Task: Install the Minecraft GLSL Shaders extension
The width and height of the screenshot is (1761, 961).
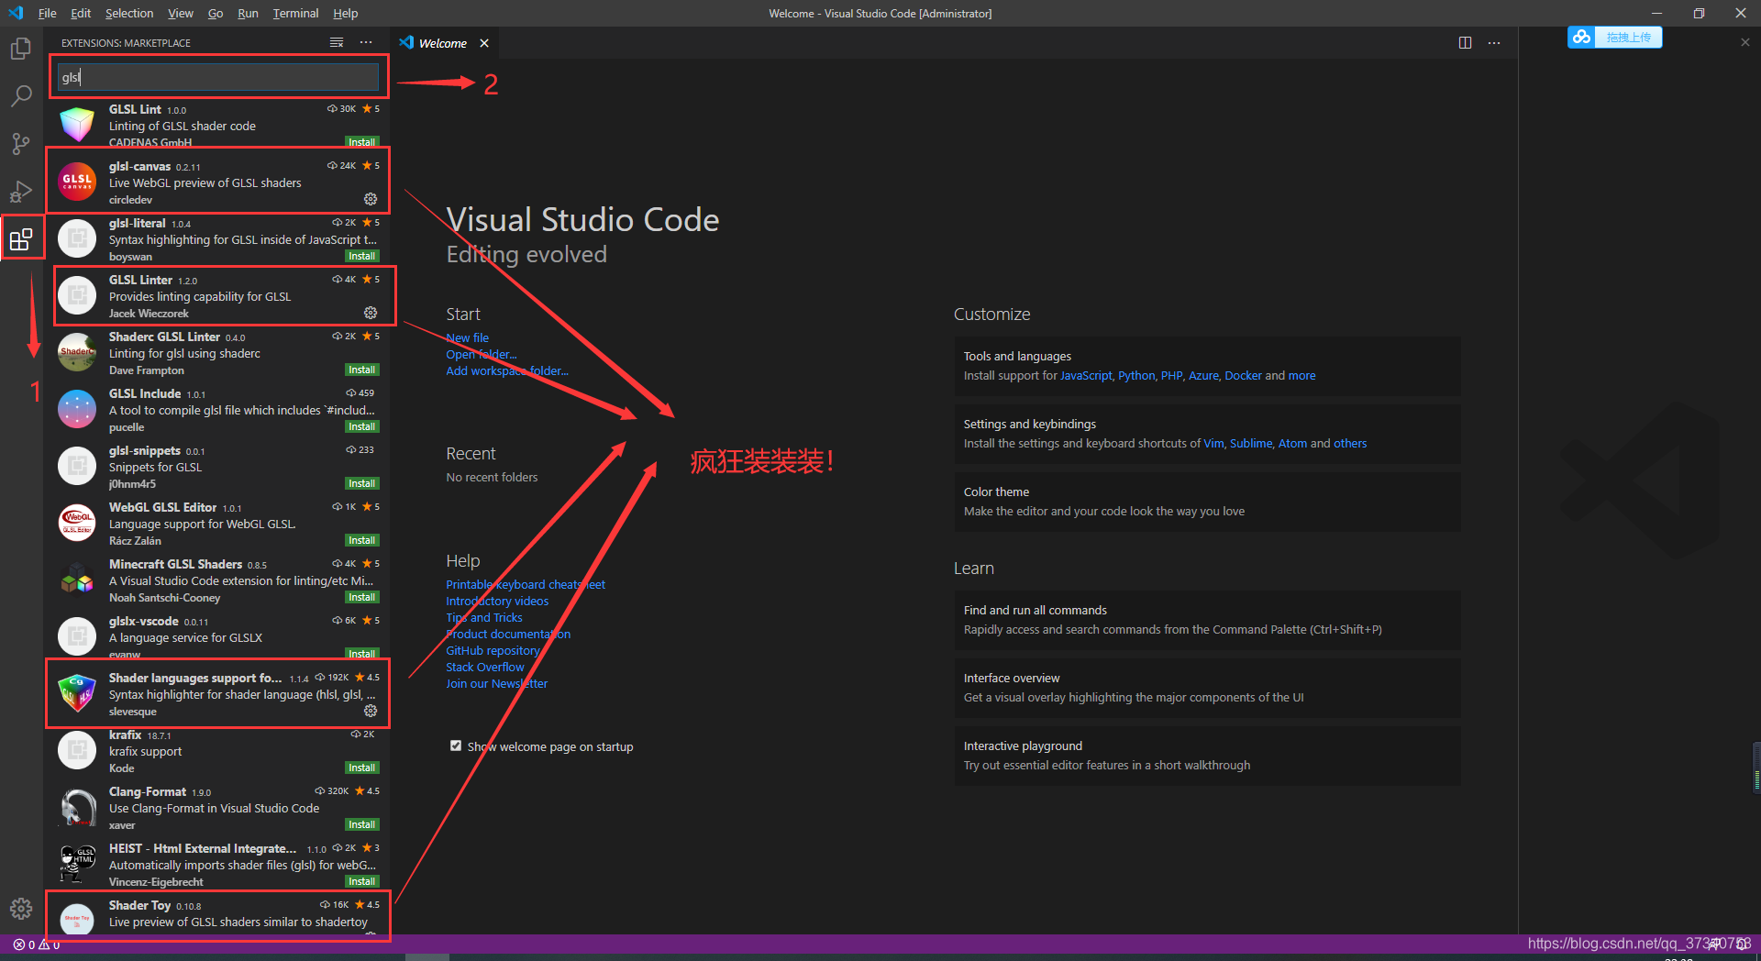Action: point(361,597)
